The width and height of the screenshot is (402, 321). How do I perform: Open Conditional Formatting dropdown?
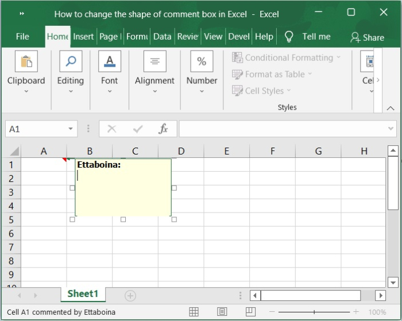pos(287,57)
